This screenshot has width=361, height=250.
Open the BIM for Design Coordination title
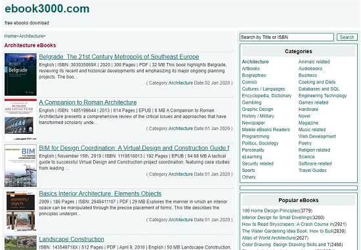[134, 148]
